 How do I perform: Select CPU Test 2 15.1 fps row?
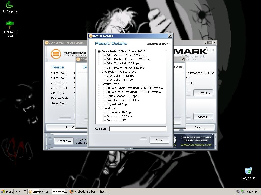[120, 80]
